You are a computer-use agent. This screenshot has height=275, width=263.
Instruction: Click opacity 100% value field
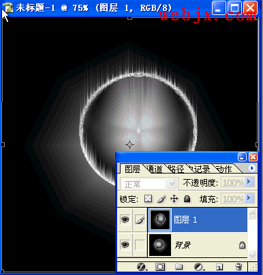click(x=233, y=182)
